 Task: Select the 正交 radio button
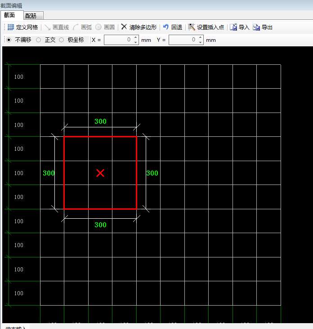[x=39, y=40]
